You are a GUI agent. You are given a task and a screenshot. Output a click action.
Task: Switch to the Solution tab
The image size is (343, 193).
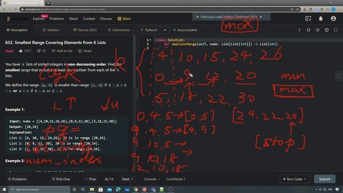point(51,30)
